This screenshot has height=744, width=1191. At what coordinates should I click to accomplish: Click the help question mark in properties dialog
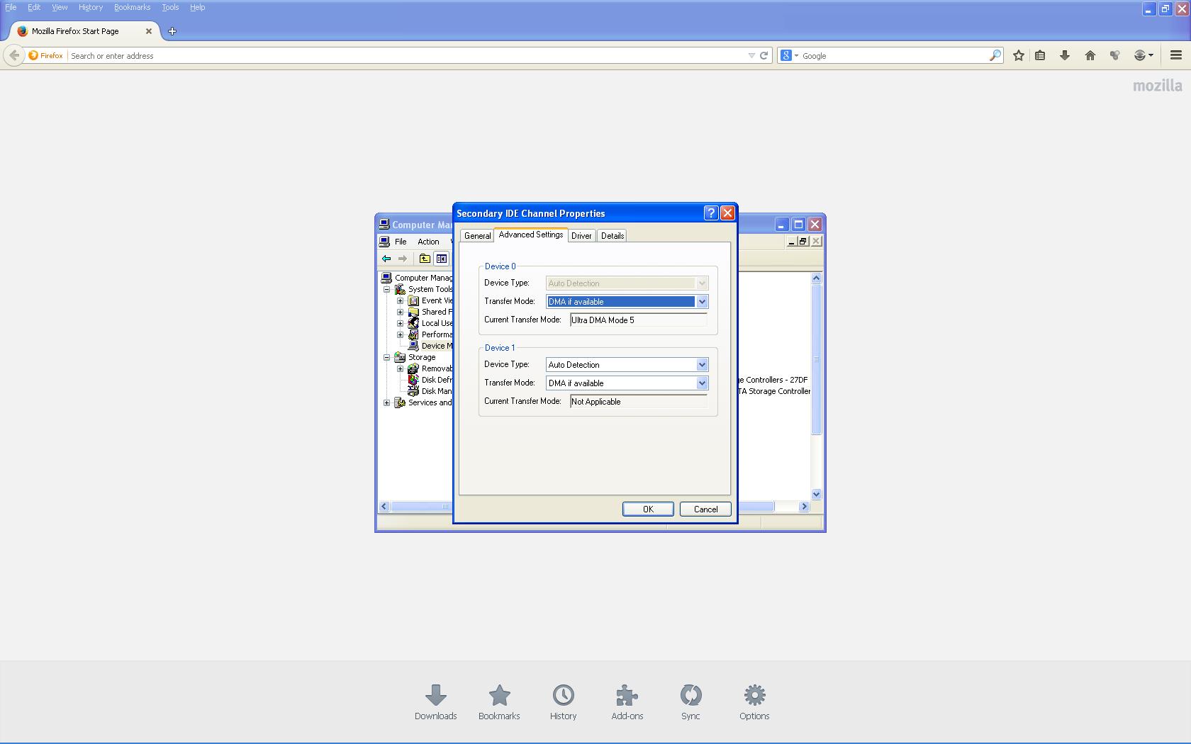pyautogui.click(x=711, y=213)
